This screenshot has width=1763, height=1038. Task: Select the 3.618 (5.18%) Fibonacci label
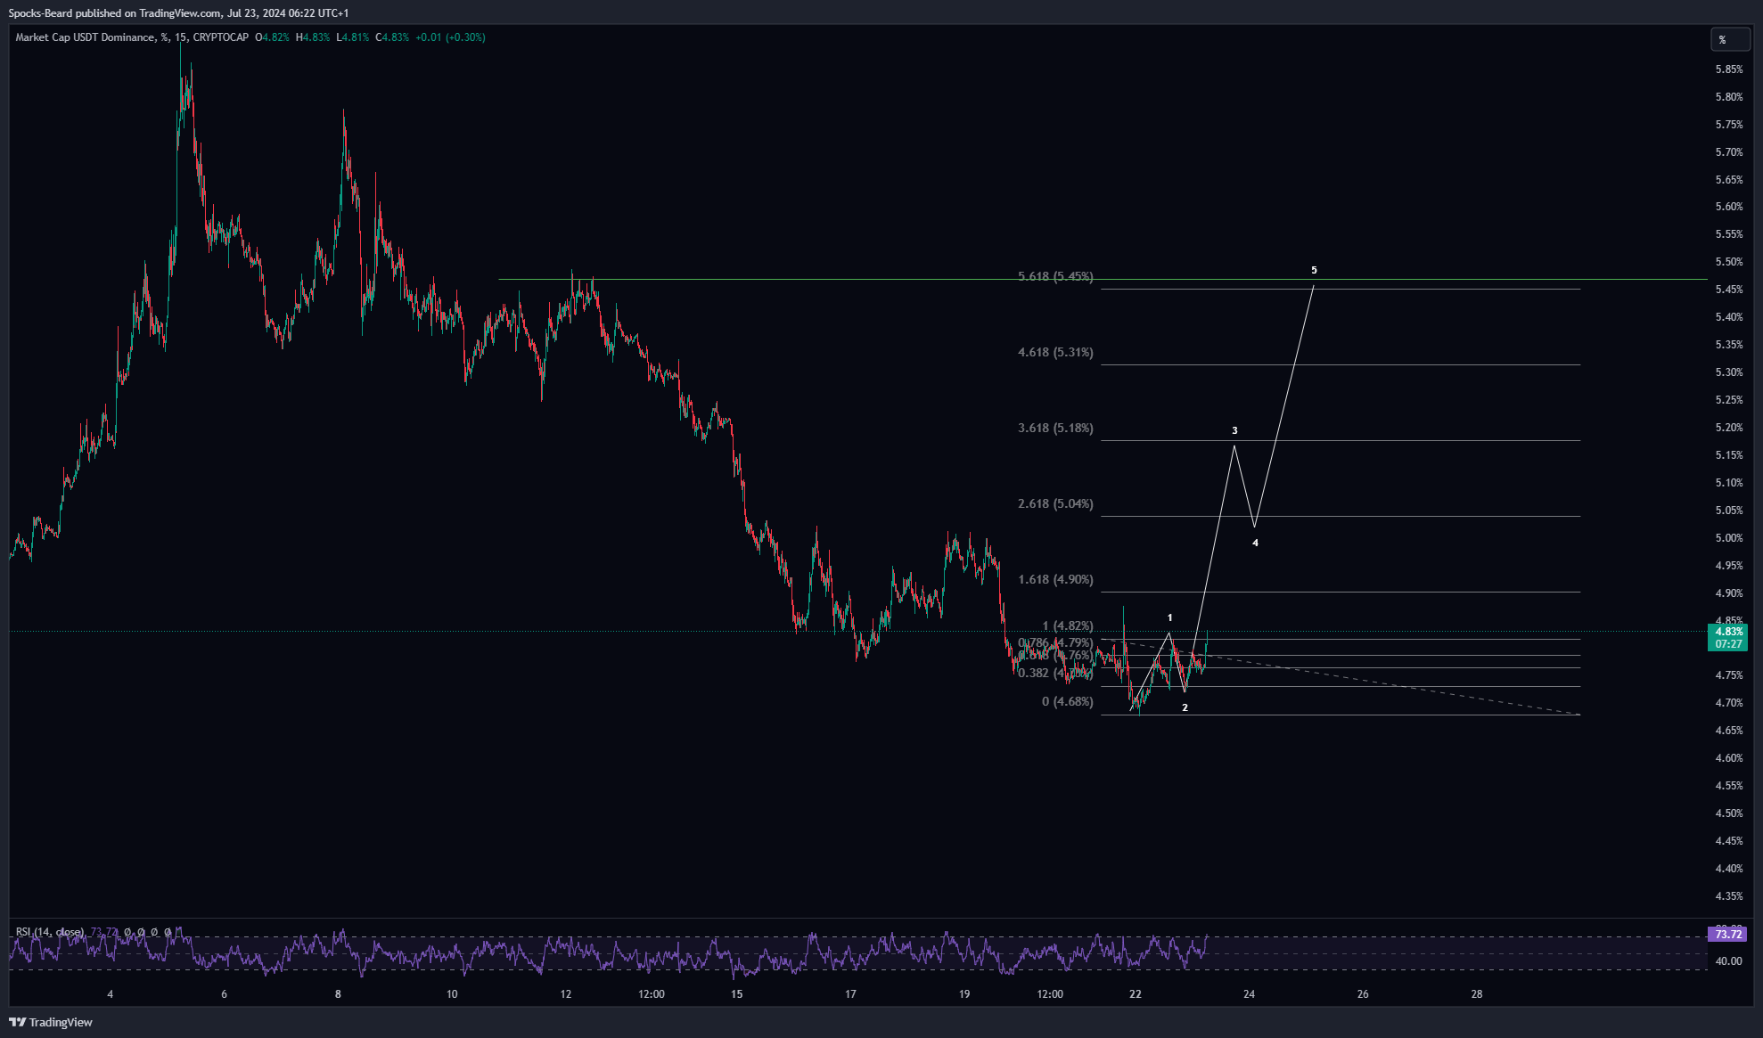click(x=1055, y=428)
